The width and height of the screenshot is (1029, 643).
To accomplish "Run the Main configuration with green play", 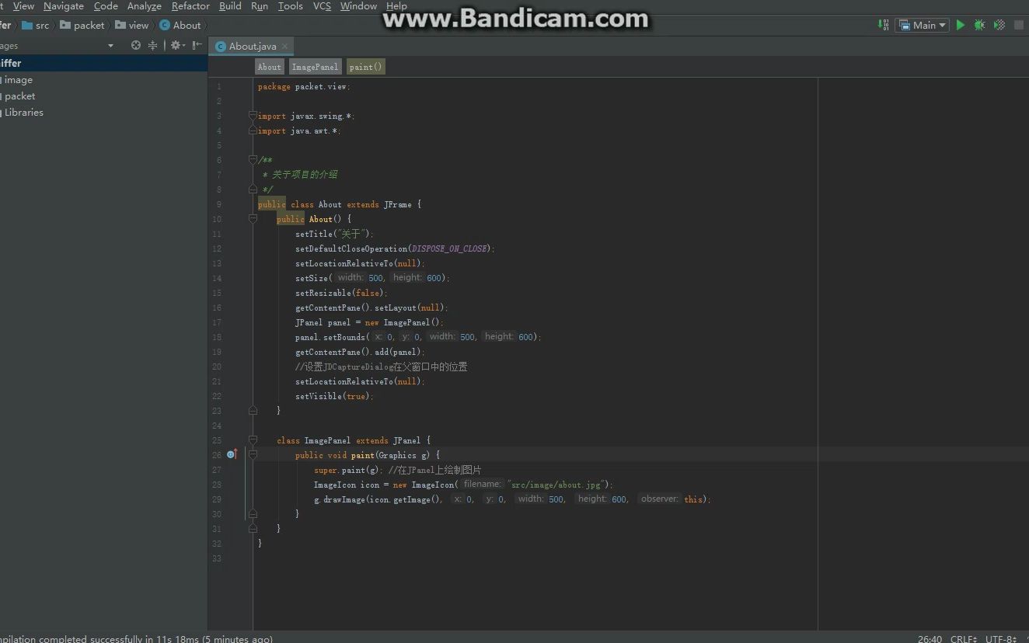I will (961, 25).
